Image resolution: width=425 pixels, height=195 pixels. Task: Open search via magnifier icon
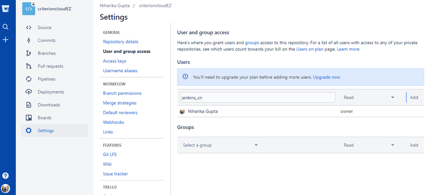click(6, 27)
